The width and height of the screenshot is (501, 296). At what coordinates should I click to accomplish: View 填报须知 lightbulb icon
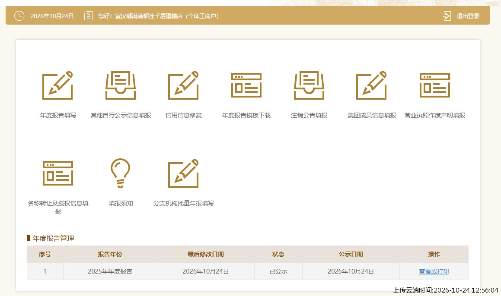[x=121, y=173]
